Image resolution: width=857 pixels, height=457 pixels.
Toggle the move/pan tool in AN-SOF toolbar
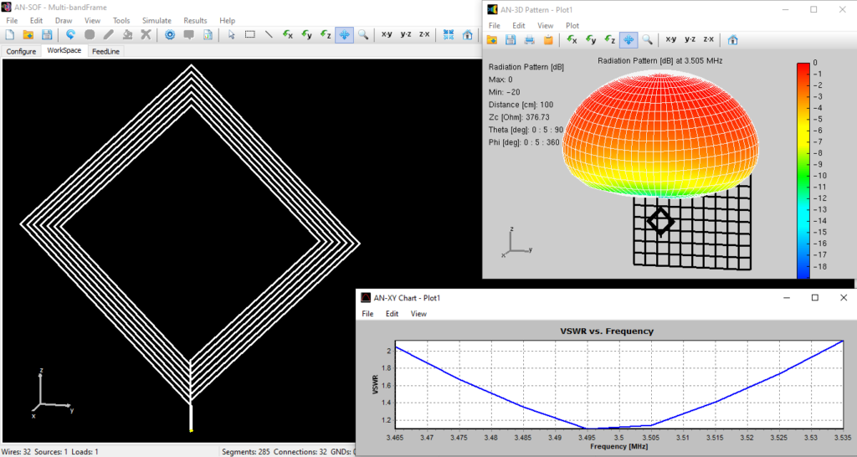click(344, 34)
